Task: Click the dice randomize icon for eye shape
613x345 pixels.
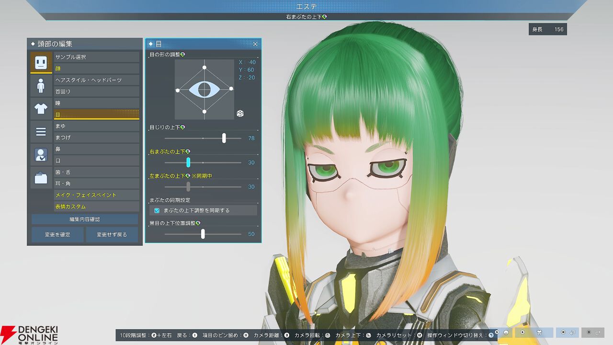Action: click(240, 114)
